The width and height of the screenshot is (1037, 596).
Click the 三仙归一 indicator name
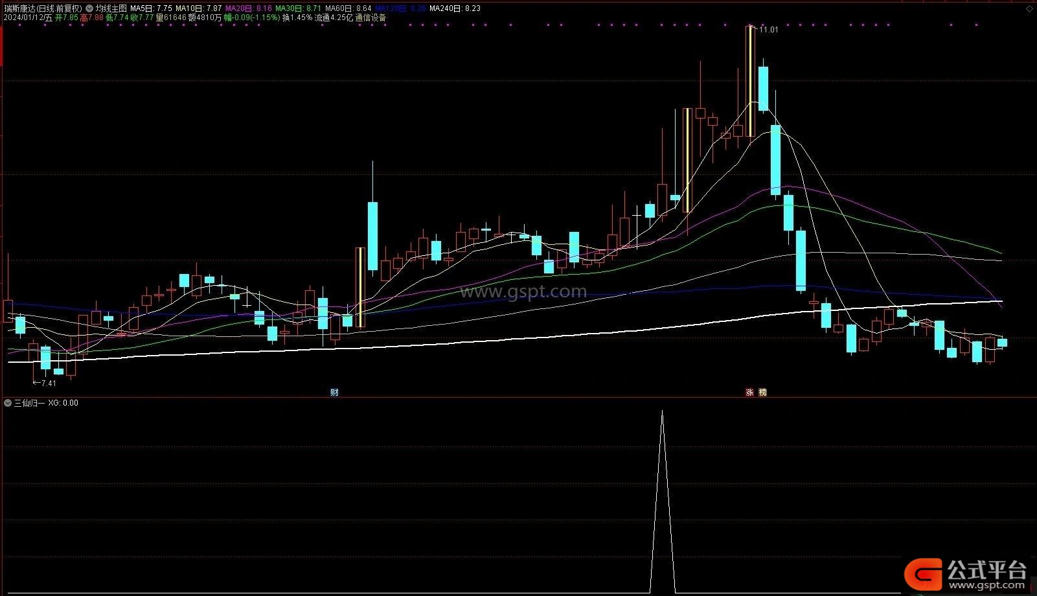tap(30, 403)
